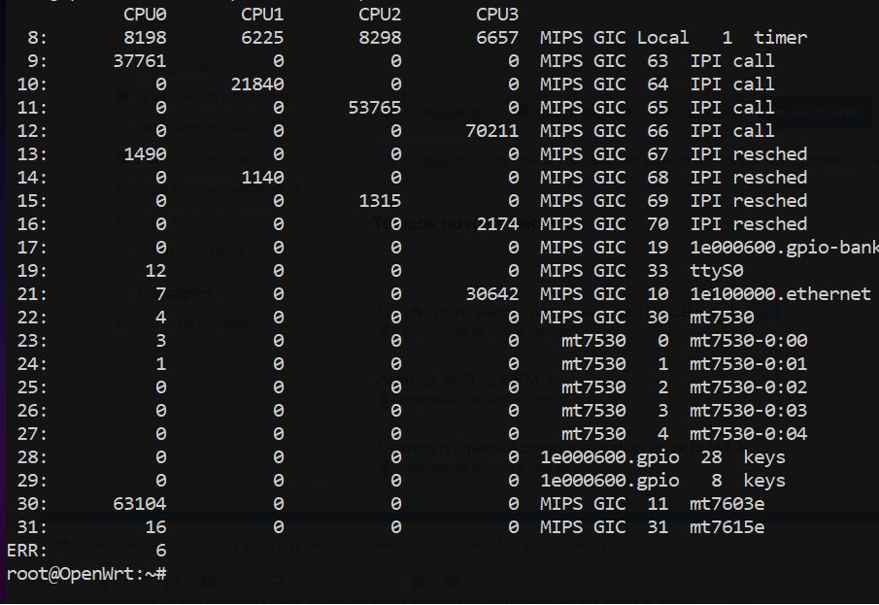Screen dimensions: 879x605
Task: Click the mt7603e wireless interrupt name
Action: [727, 504]
